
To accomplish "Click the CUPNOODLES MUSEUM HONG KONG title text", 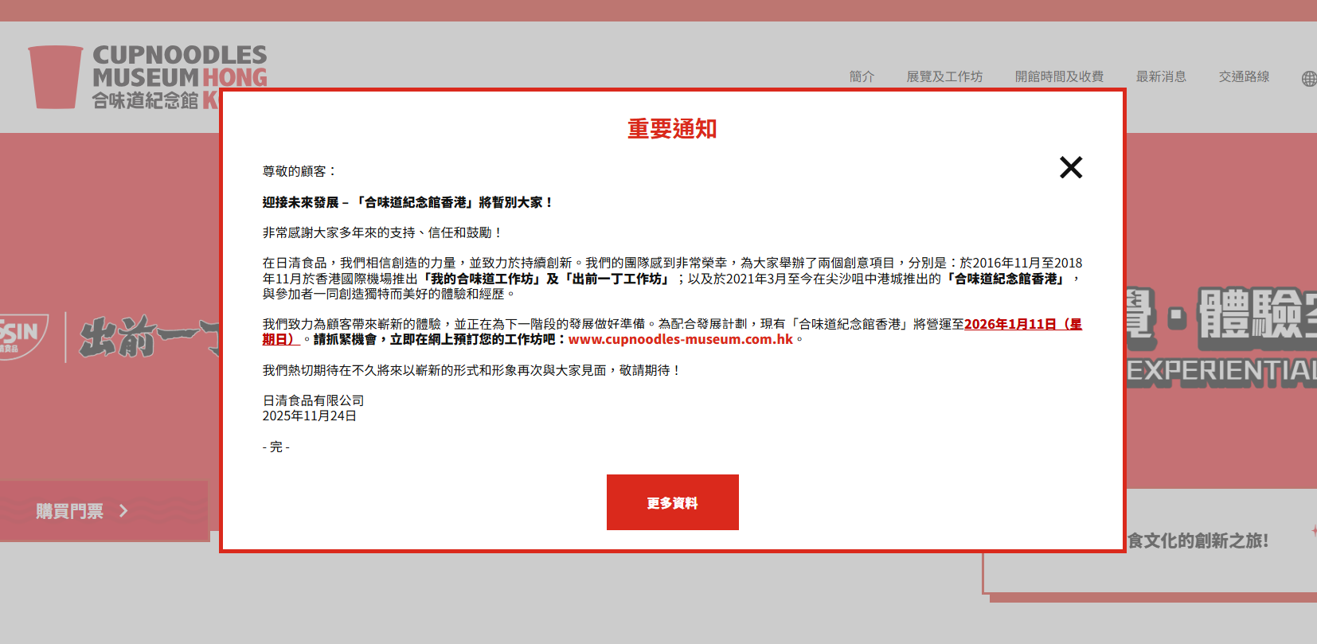I will click(x=179, y=66).
